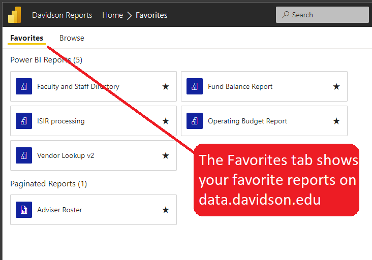The width and height of the screenshot is (372, 260).
Task: Switch to the Browse tab
Action: pos(72,38)
